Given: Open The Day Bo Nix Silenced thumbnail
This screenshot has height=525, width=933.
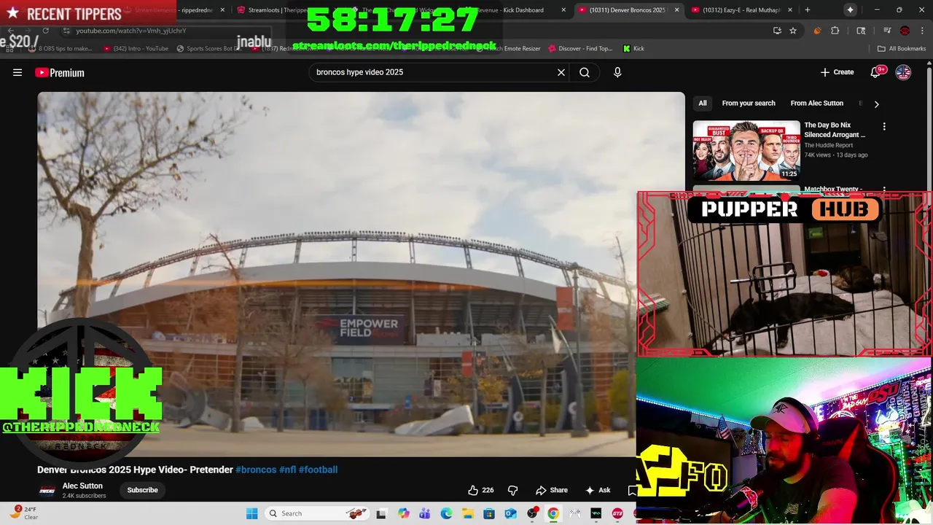Looking at the screenshot, I should 746,151.
